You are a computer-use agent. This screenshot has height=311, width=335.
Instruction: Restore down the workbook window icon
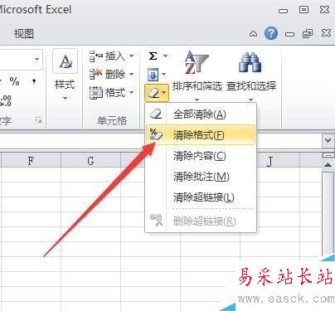pos(308,34)
